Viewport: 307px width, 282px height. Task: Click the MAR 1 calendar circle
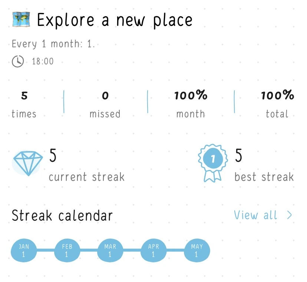tap(110, 250)
